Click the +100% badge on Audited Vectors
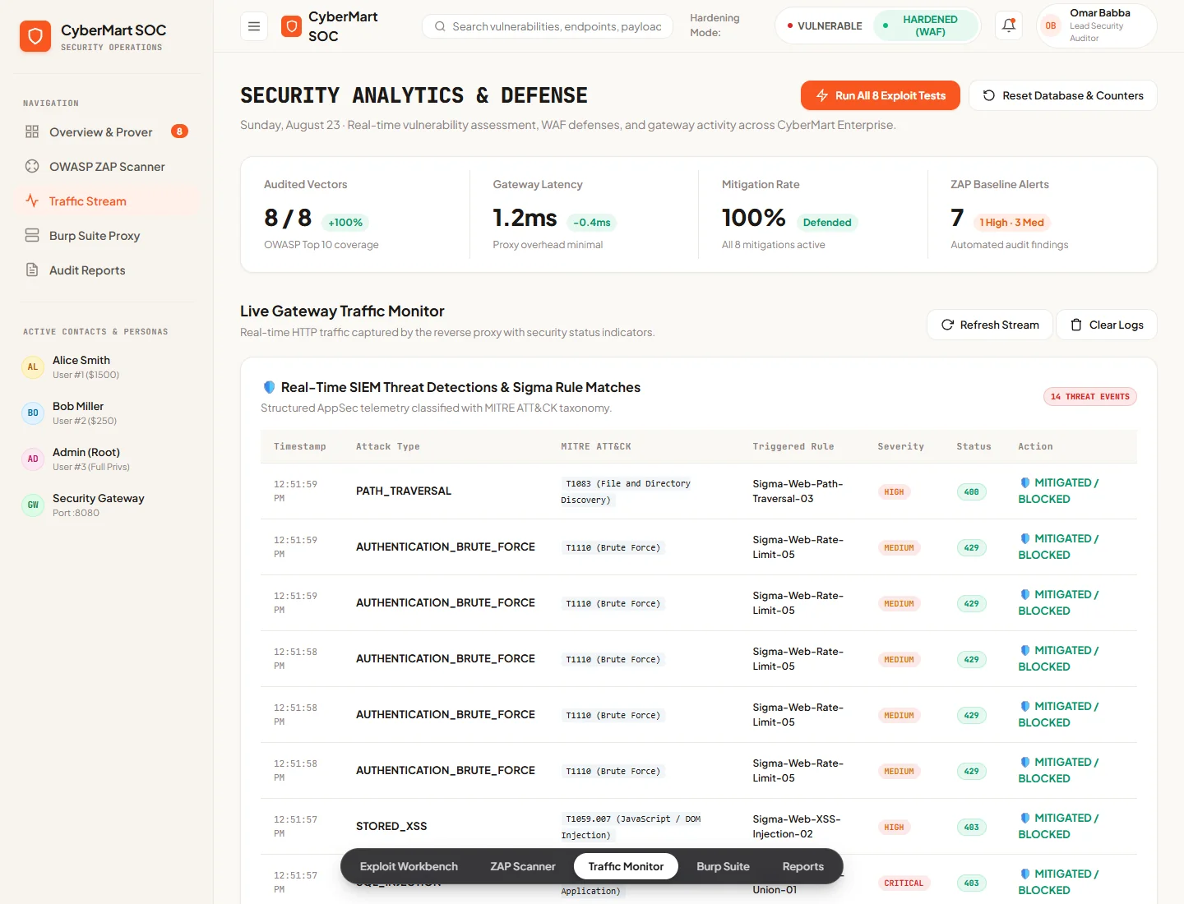 pyautogui.click(x=345, y=222)
